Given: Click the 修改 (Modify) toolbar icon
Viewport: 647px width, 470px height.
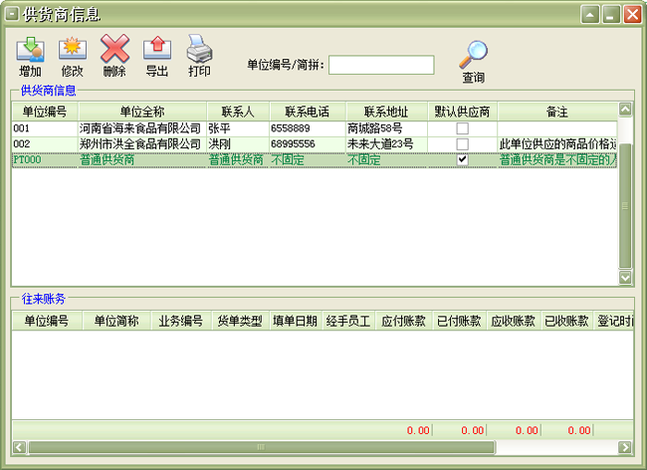Looking at the screenshot, I should [x=73, y=48].
